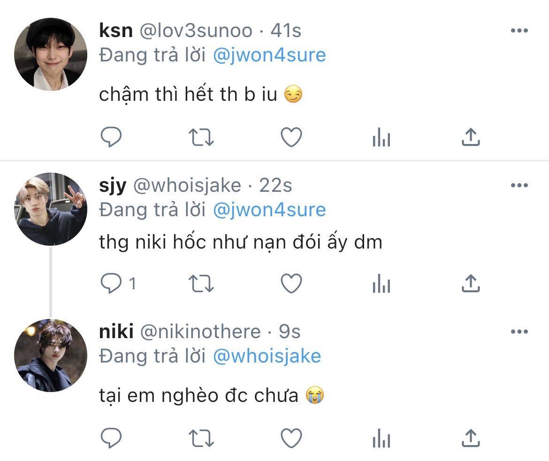Open more options for niki's tweet
Viewport: 549px width, 461px height.
(519, 332)
